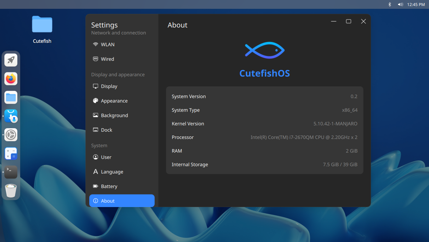Click the Network and connection section header
This screenshot has width=429, height=242.
(119, 33)
